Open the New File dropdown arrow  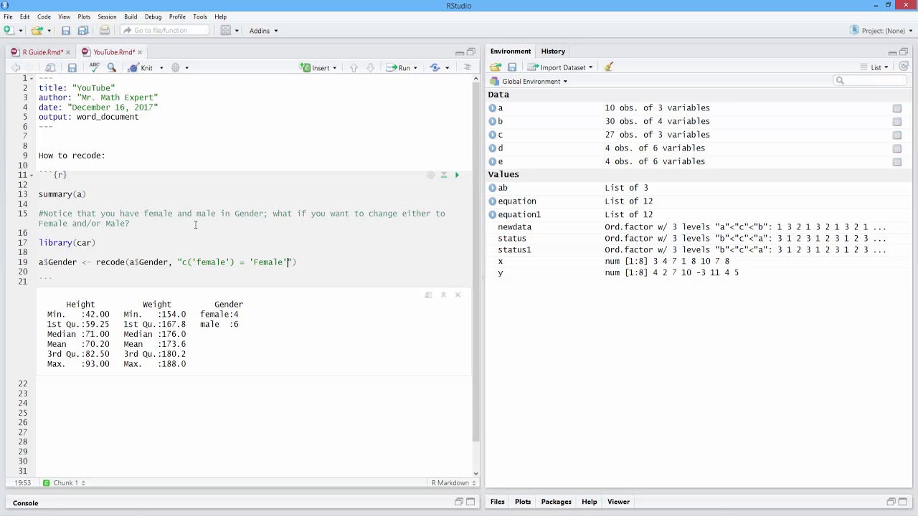click(21, 31)
